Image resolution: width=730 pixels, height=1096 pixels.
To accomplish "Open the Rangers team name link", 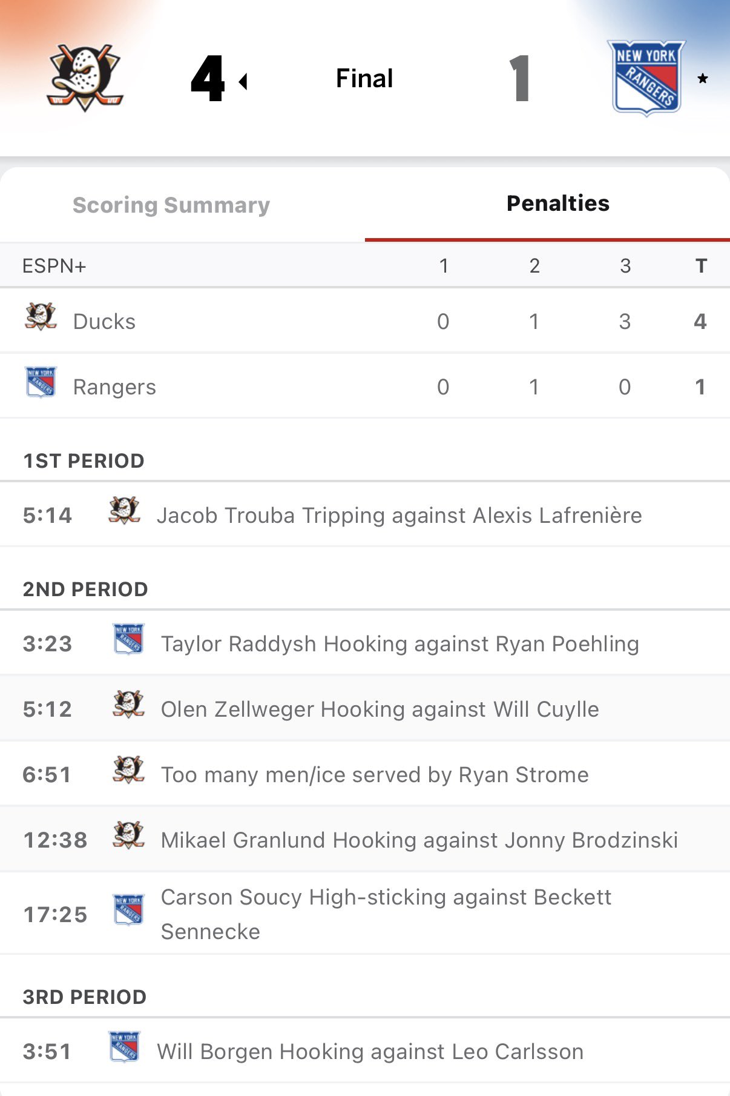I will pos(114,387).
